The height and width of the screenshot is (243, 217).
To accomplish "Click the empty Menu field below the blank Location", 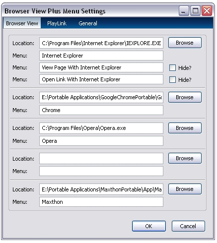I will tap(101, 171).
